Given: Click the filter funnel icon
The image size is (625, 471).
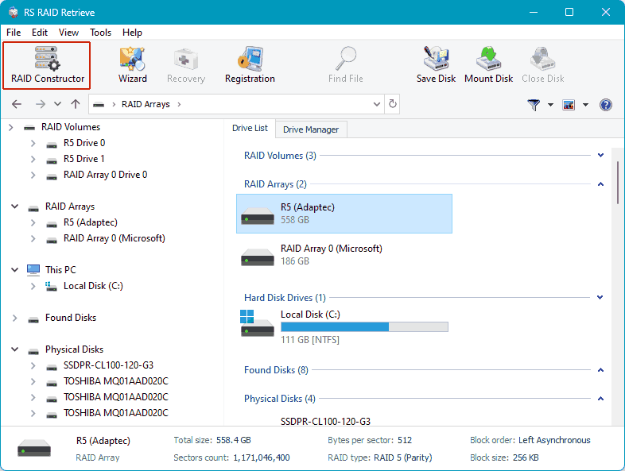Looking at the screenshot, I should 534,105.
